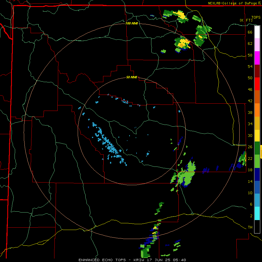Click the legend value 42
Screen dimensions: 262x262
click(x=250, y=101)
